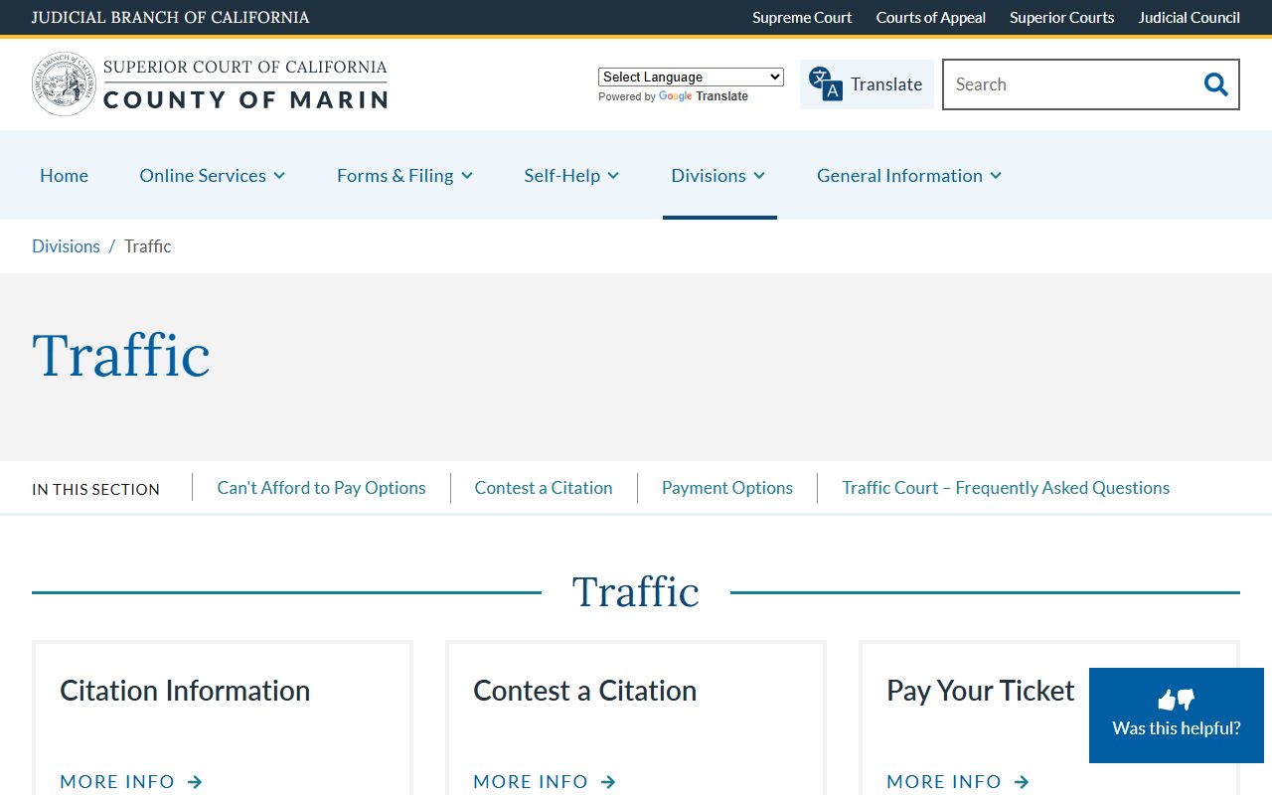The image size is (1272, 795).
Task: Click arrow next to Citation Information More Info
Action: tap(195, 782)
